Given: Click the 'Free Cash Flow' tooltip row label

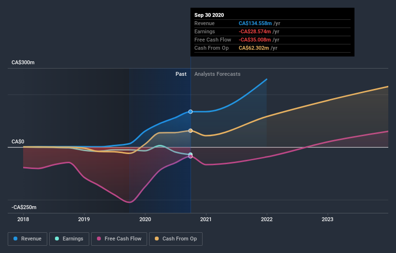Looking at the screenshot, I should [x=213, y=40].
